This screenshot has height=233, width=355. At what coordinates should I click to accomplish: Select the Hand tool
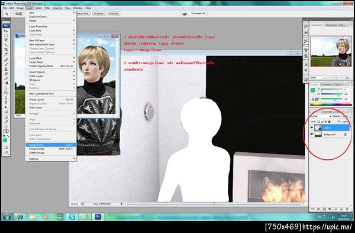click(x=6, y=127)
